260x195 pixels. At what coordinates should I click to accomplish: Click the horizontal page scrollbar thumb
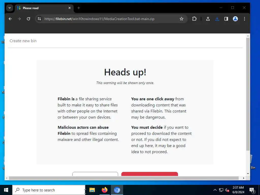pyautogui.click(x=124, y=178)
